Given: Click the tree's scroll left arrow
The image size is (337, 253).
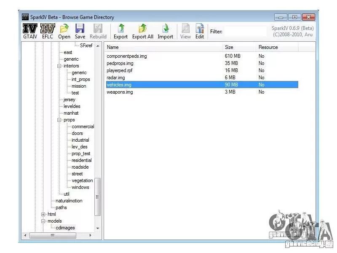Looking at the screenshot, I should click(25, 235).
